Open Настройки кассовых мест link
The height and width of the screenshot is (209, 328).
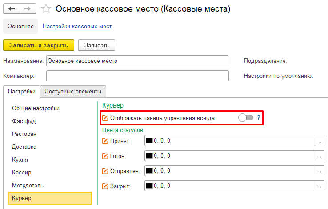pyautogui.click(x=77, y=27)
